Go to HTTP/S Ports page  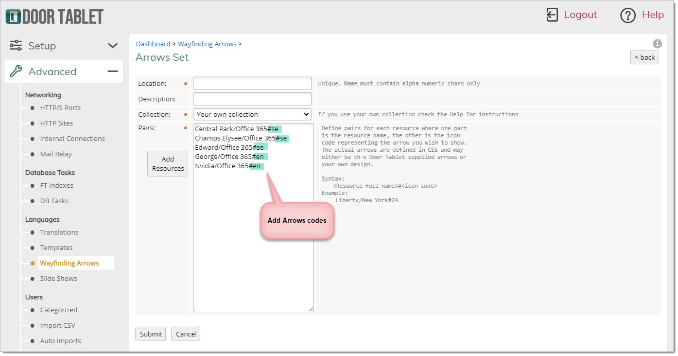[60, 108]
